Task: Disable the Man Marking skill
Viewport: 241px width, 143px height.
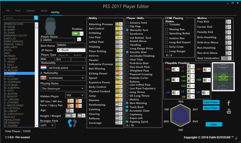Action: pos(127,103)
